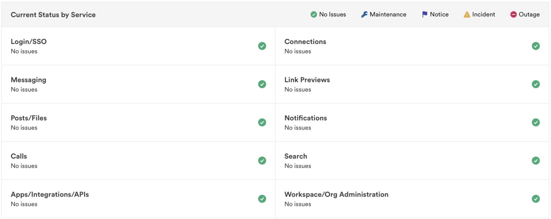
Task: Click the yellow Incident warning triangle
Action: [x=467, y=15]
